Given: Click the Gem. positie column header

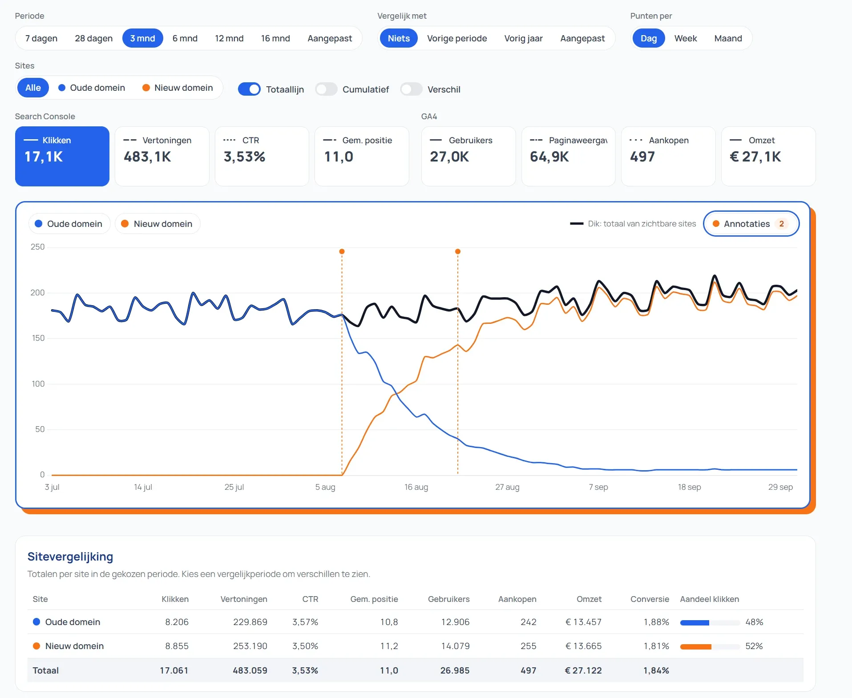Looking at the screenshot, I should pos(374,599).
